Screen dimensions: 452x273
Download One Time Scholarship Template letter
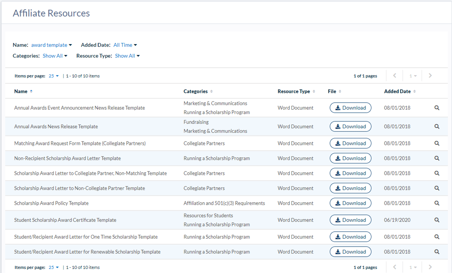click(x=350, y=237)
